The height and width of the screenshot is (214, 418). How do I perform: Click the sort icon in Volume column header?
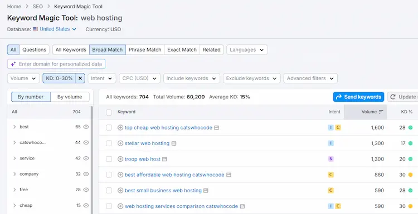coord(381,112)
